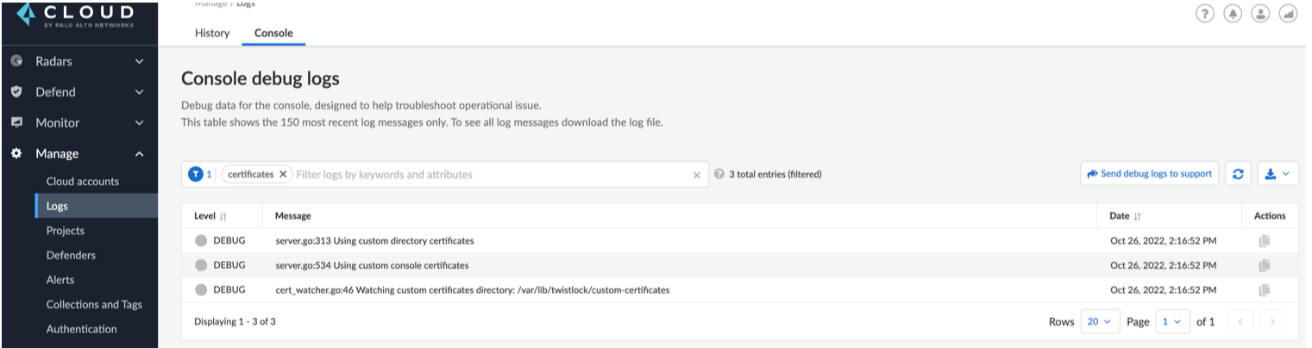Click the filter funnel icon
1312x348 pixels.
pos(196,174)
